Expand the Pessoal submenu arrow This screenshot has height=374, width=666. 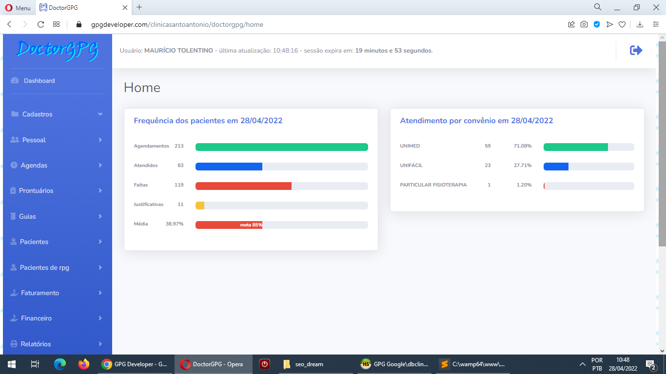click(x=100, y=140)
